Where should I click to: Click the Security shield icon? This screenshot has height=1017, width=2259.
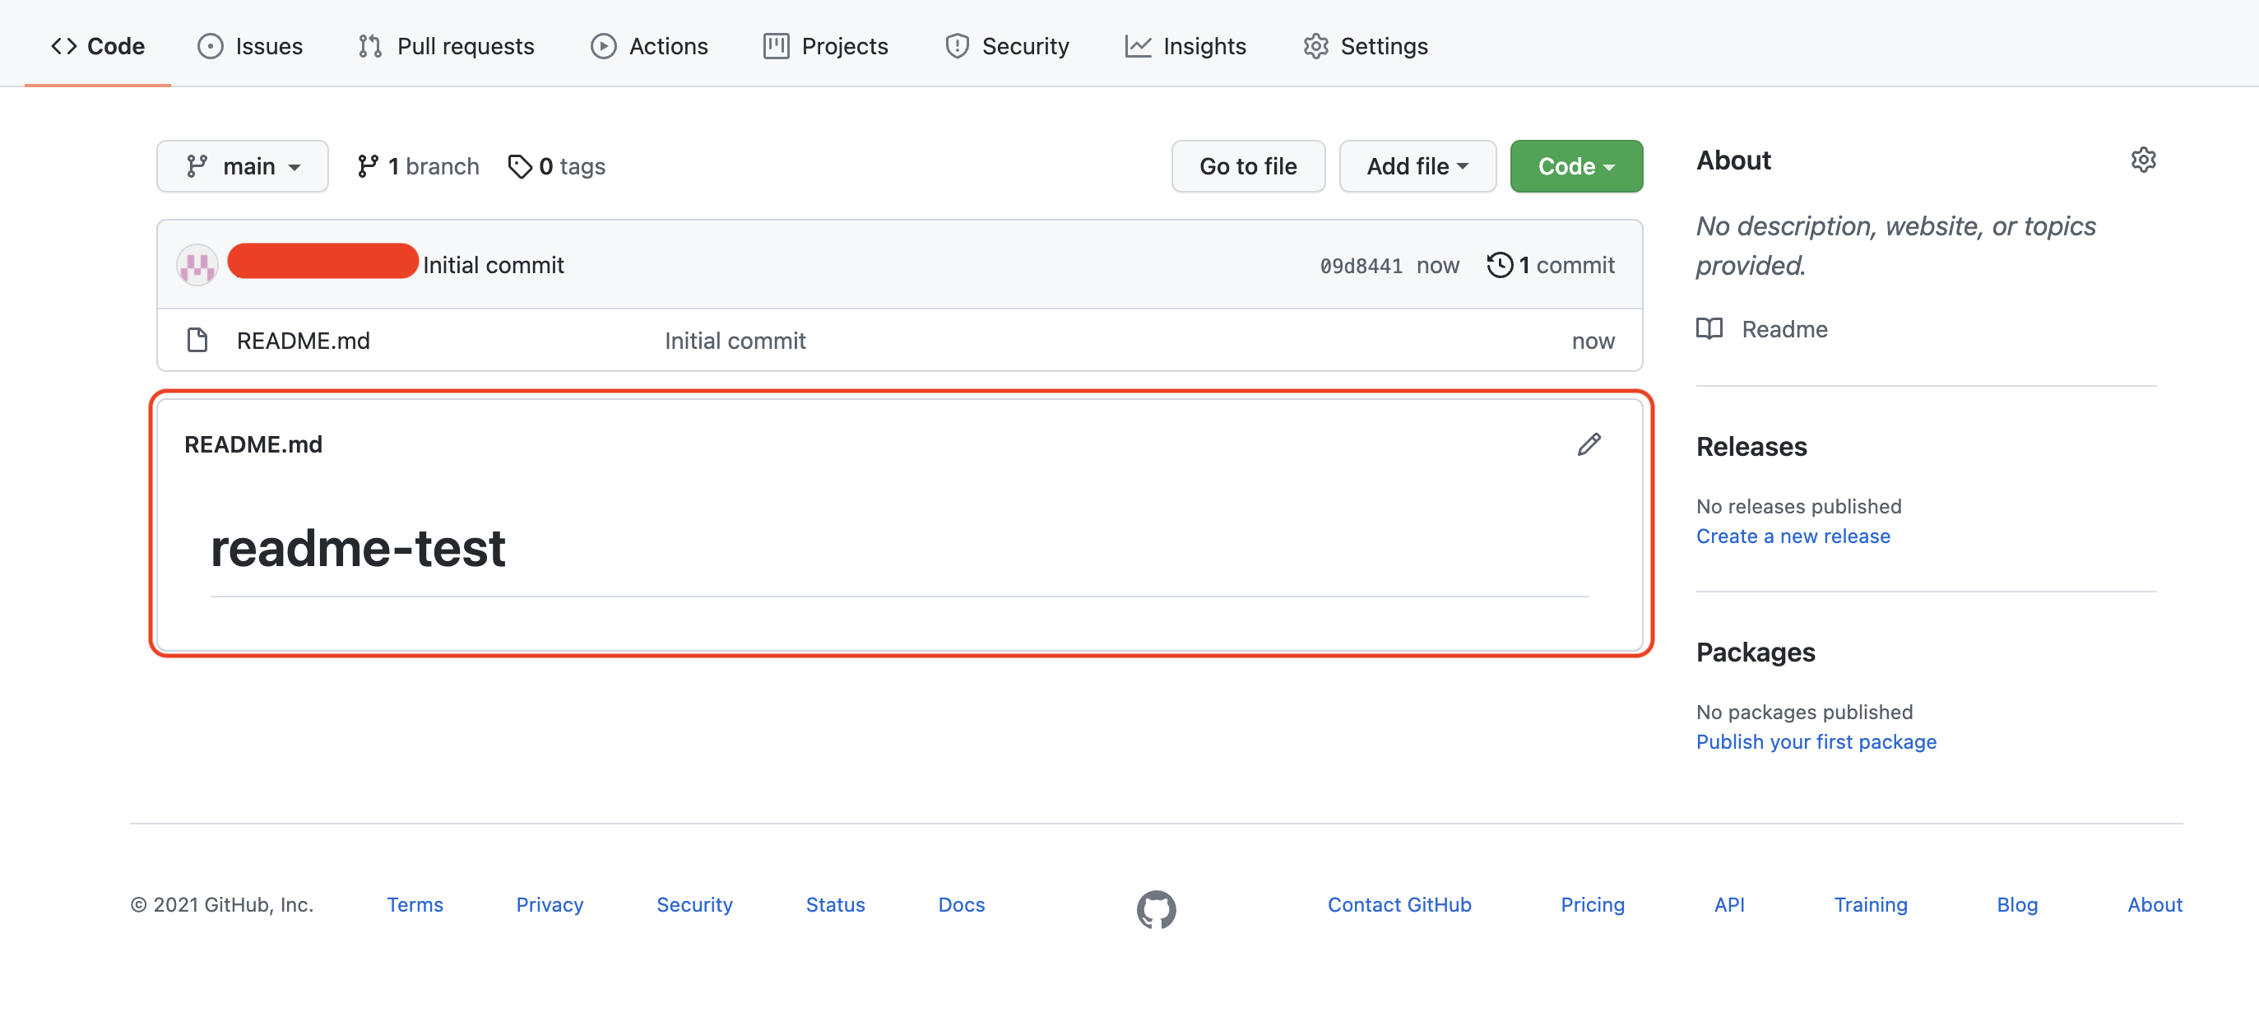[958, 45]
